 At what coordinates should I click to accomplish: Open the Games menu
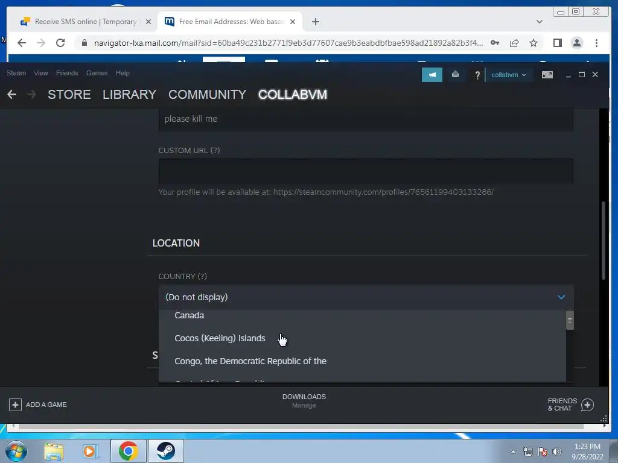97,73
